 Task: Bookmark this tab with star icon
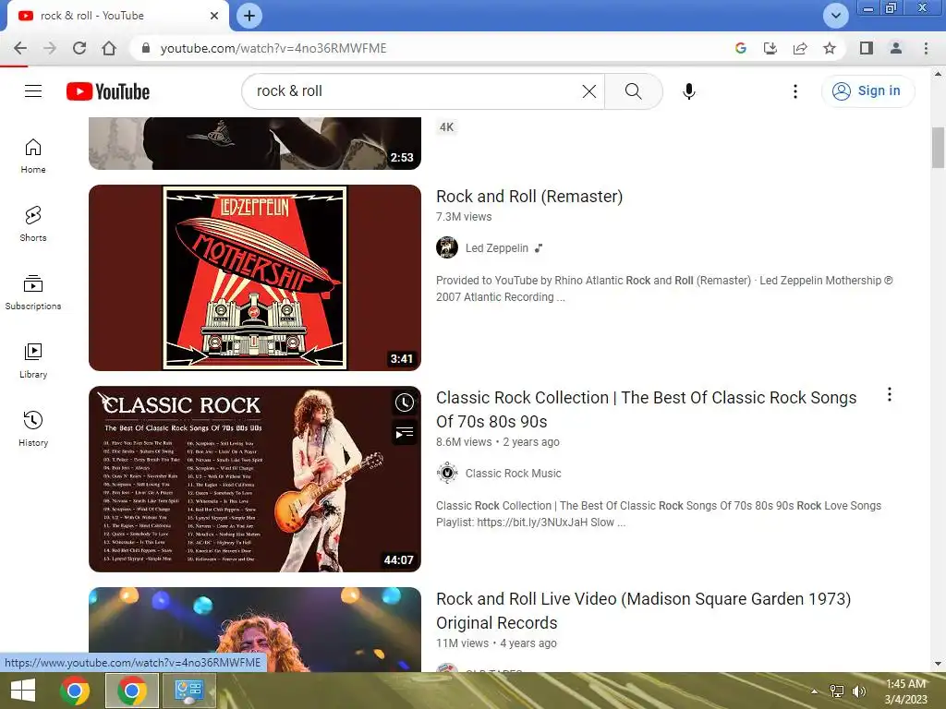pos(830,48)
